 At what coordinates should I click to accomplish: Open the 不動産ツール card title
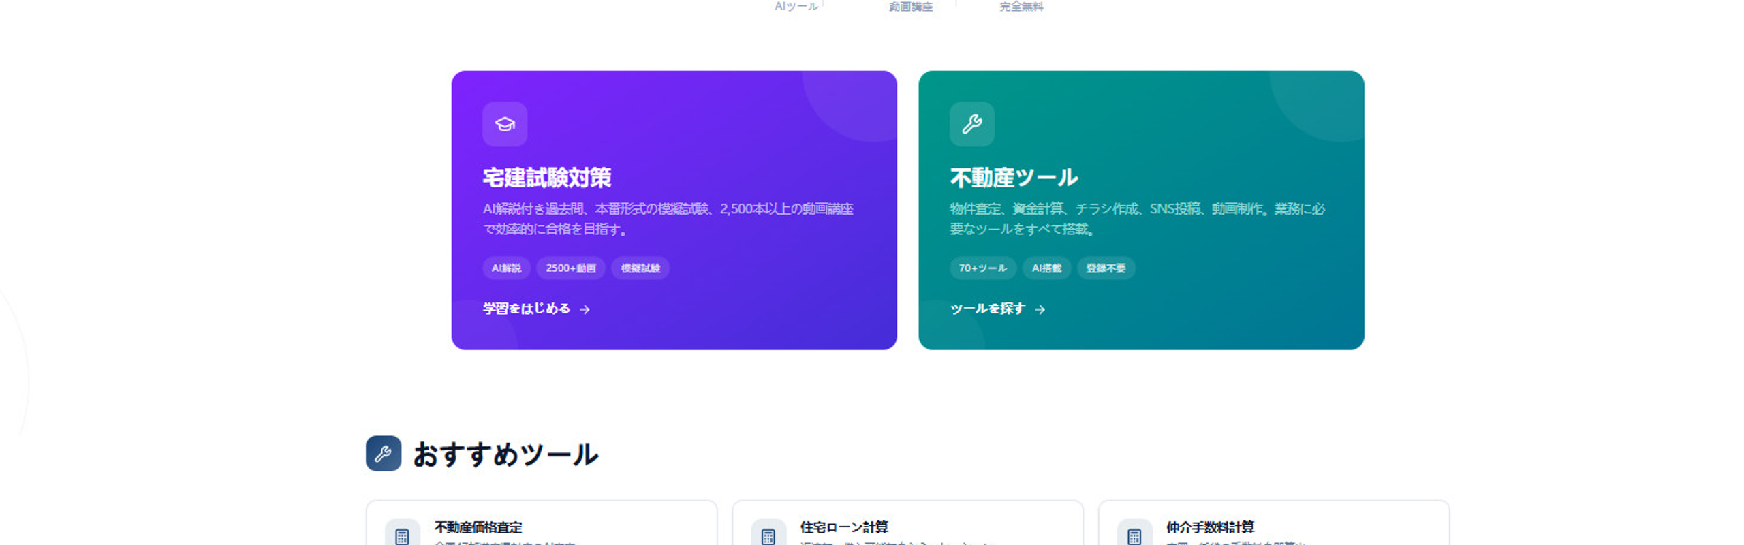pyautogui.click(x=1014, y=177)
